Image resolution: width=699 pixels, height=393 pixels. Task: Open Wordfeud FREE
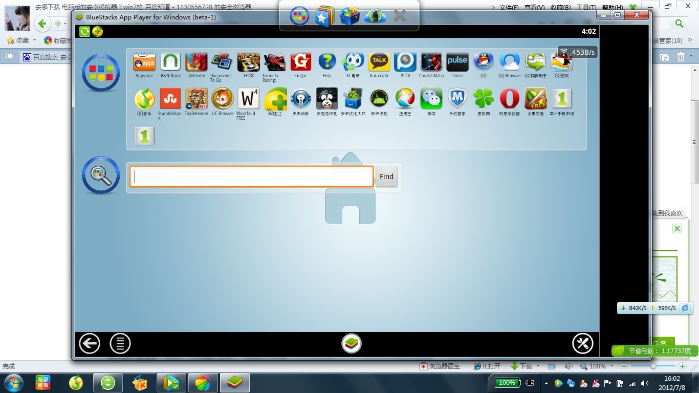pos(249,99)
